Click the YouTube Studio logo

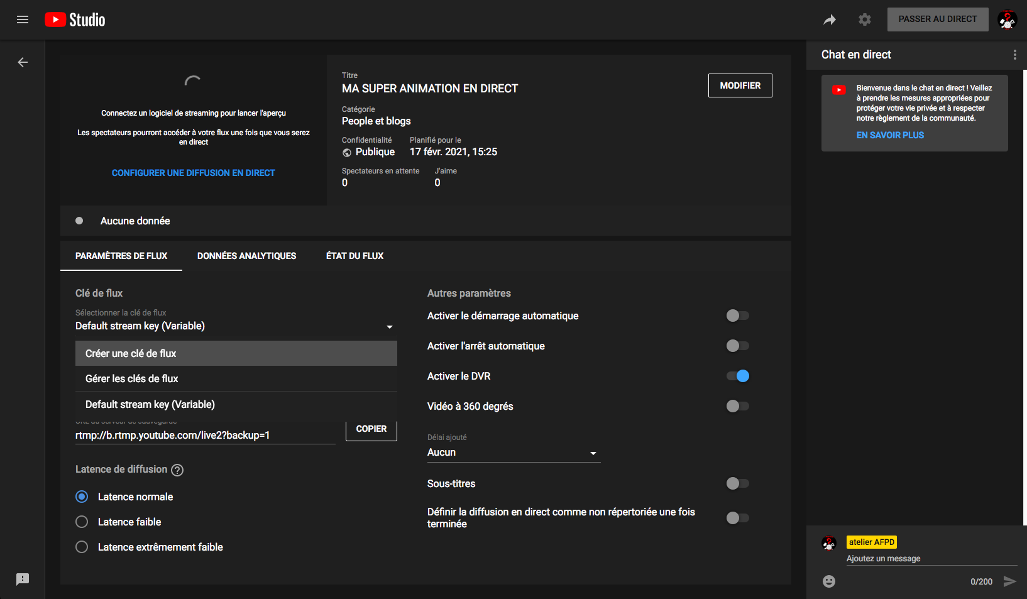pyautogui.click(x=75, y=20)
